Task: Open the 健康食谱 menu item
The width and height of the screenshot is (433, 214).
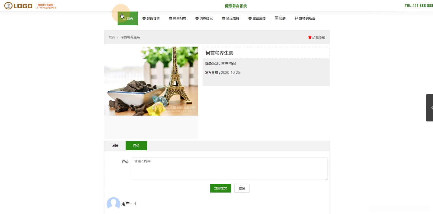Action: point(151,18)
